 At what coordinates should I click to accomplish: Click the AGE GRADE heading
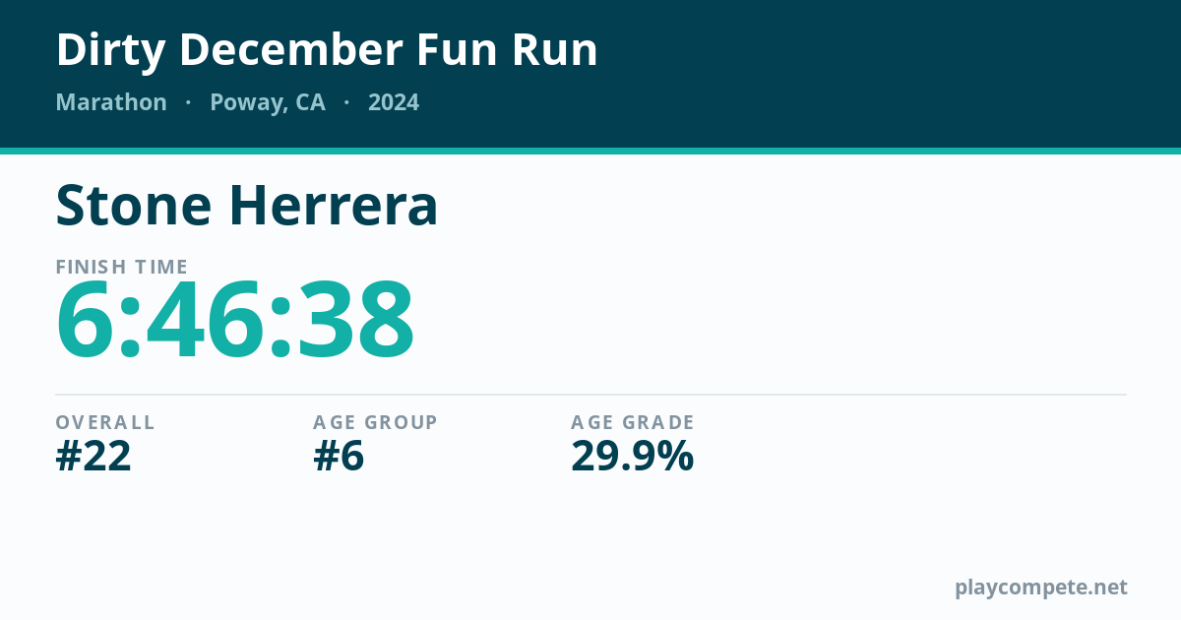click(x=633, y=422)
